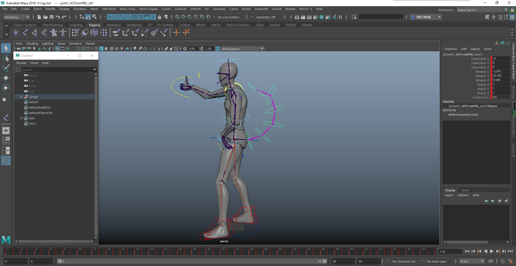This screenshot has width=516, height=266.
Task: Open the Modeling menu set dropdown
Action: 17,17
